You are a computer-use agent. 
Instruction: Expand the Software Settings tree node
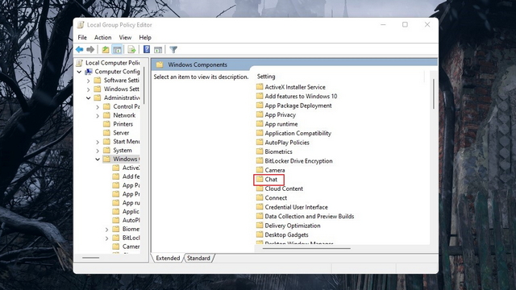tap(88, 81)
